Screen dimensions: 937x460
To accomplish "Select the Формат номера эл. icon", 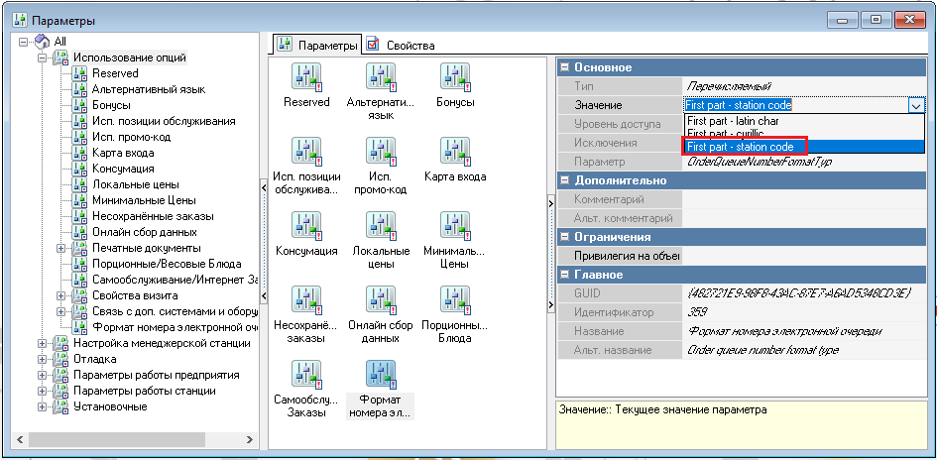I will [381, 375].
